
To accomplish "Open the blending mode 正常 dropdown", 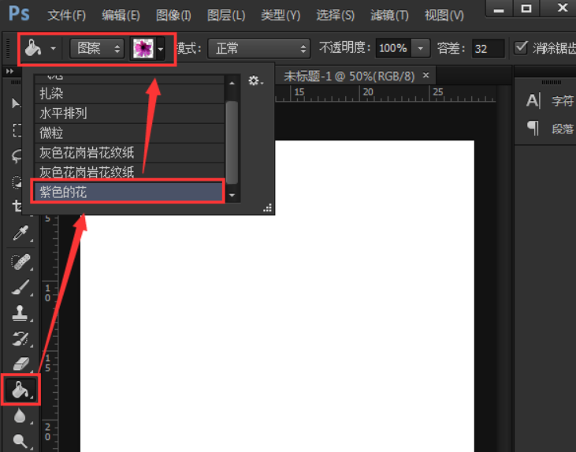I will [x=259, y=48].
